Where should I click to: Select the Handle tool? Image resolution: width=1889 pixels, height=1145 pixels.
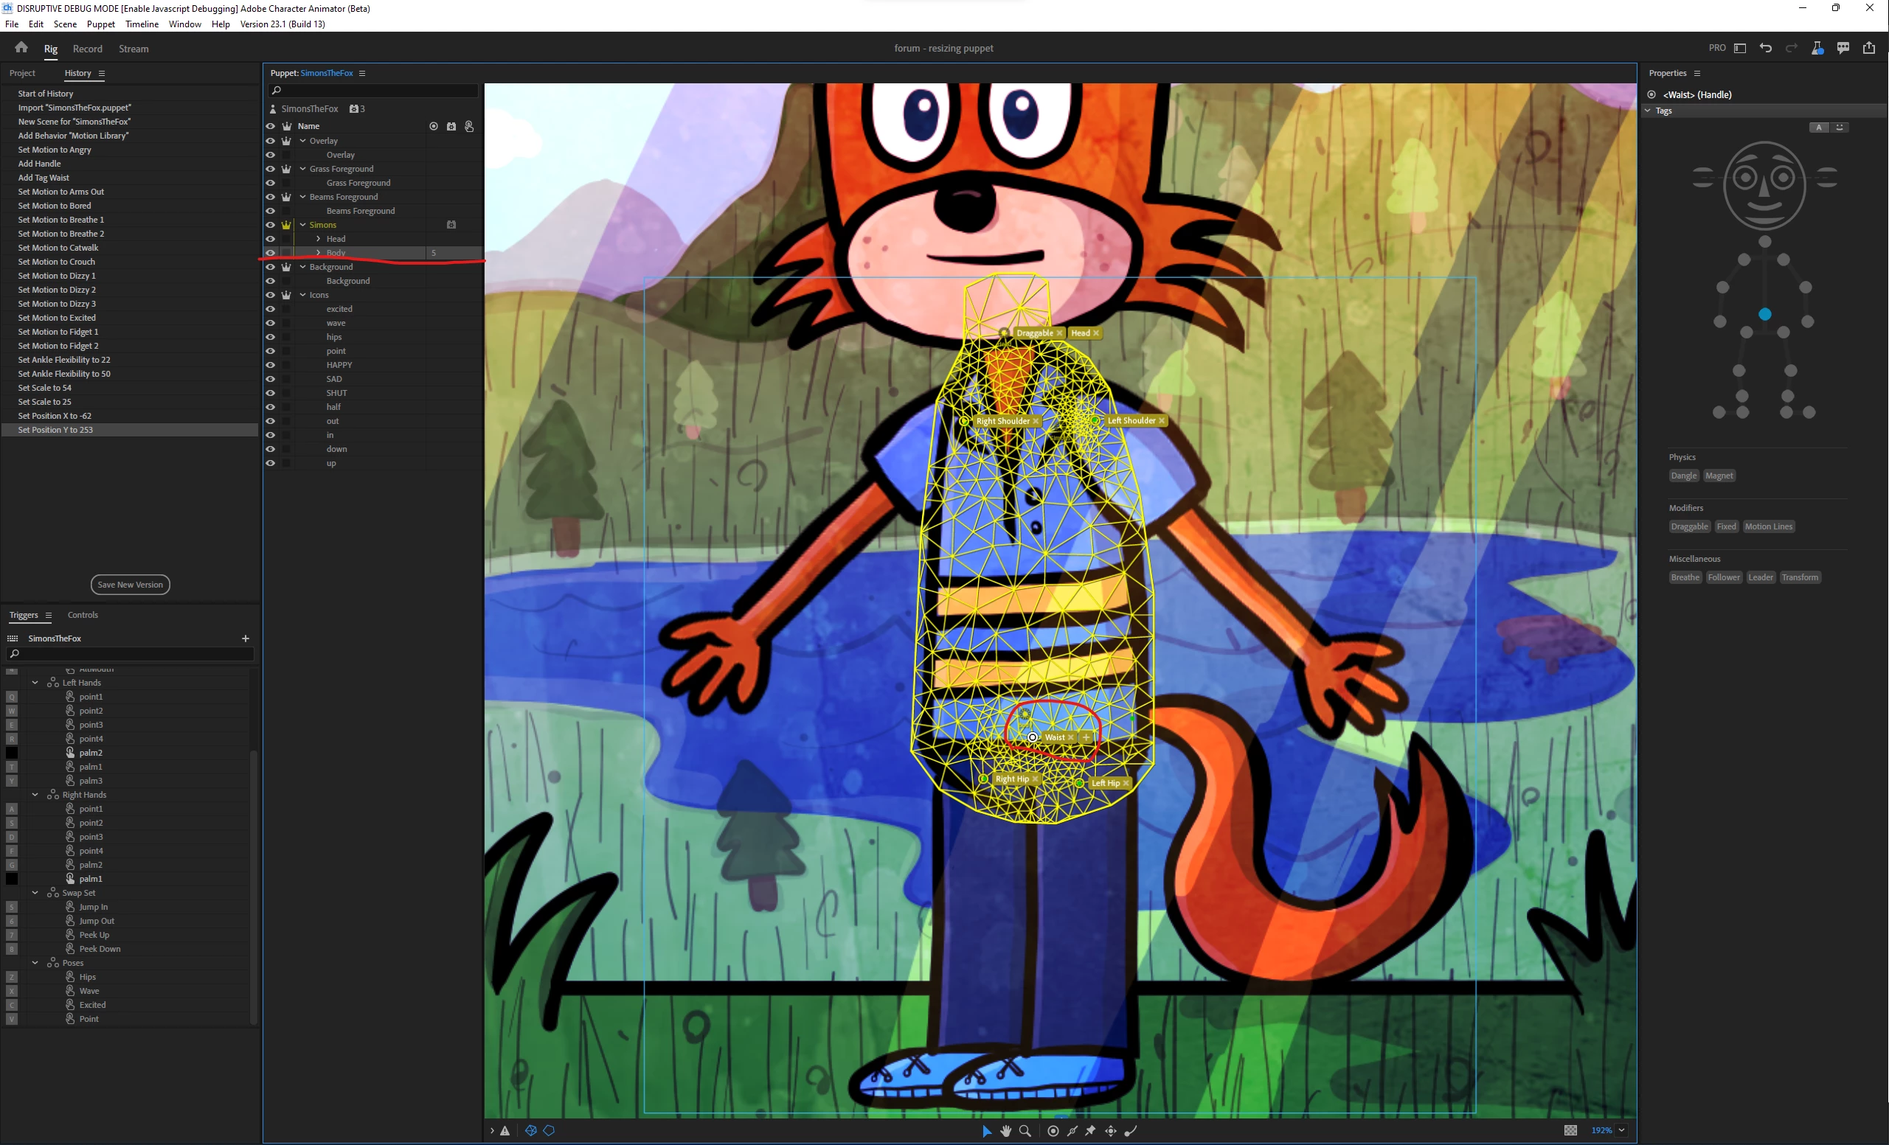pyautogui.click(x=1053, y=1130)
